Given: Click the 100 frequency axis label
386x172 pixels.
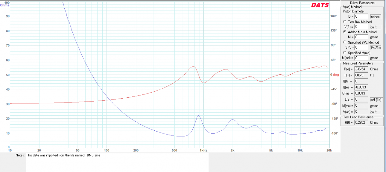Looking at the screenshot, I should tap(106, 151).
